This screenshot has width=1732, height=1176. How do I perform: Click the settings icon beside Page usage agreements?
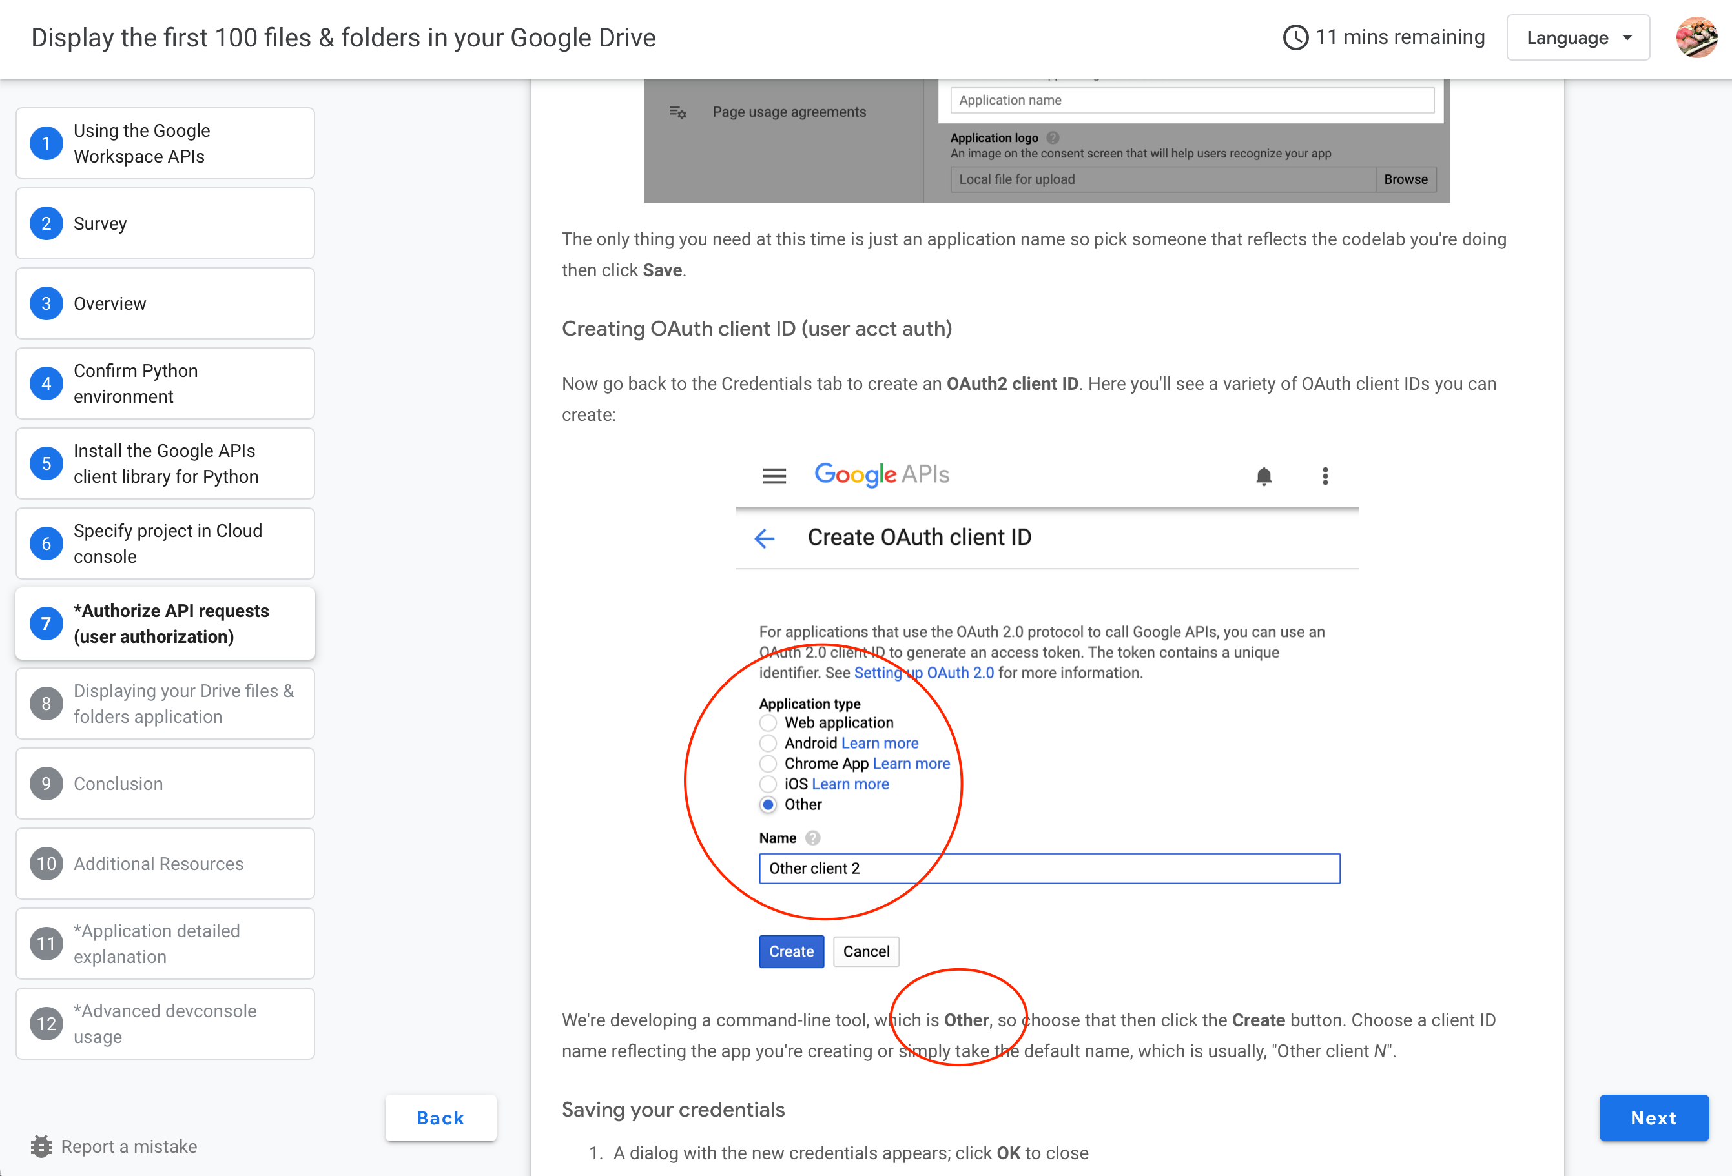tap(678, 112)
